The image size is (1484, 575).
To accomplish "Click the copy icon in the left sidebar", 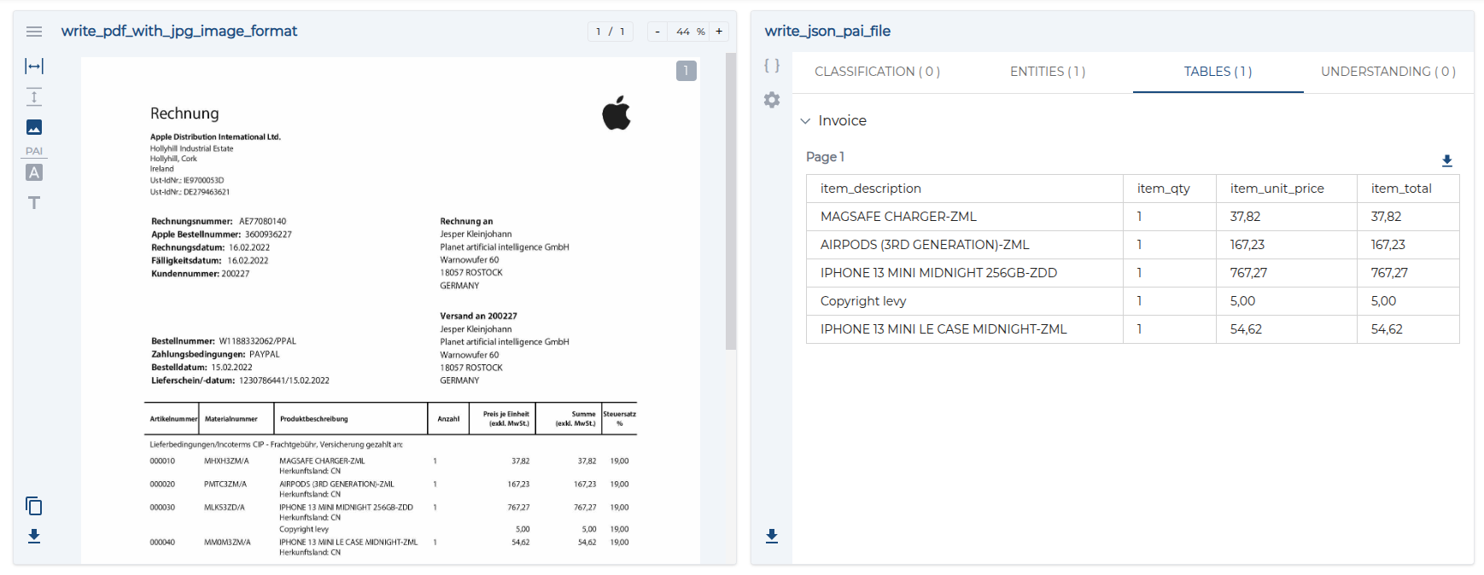I will click(x=34, y=506).
